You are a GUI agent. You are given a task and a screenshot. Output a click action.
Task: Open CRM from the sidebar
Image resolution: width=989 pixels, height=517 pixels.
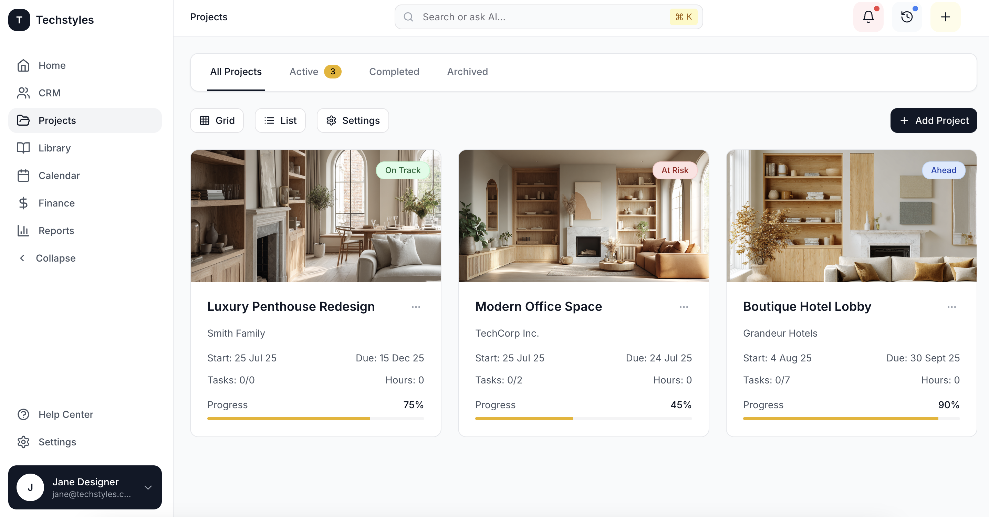(49, 93)
